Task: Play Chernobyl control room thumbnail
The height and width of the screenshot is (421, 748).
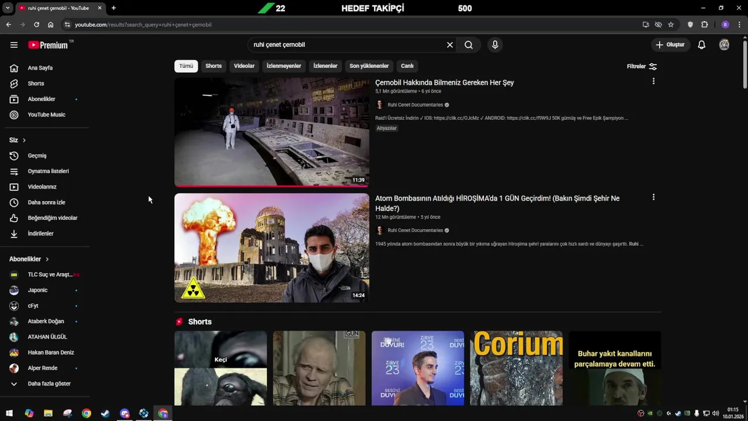Action: 272,132
